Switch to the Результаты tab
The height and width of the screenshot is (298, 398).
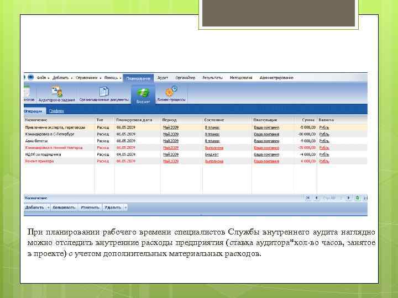212,78
